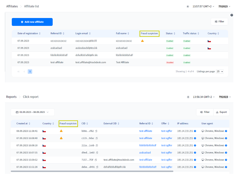Viewport: 237px width, 174px height.
Task: Click fraud warning icon on 08.09.2023 11:38:41 click
Action: 61,131
